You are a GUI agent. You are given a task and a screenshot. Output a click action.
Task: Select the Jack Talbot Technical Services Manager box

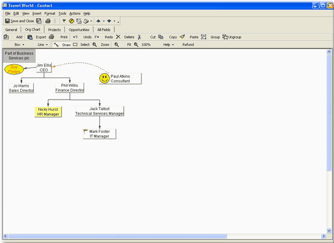coord(99,111)
